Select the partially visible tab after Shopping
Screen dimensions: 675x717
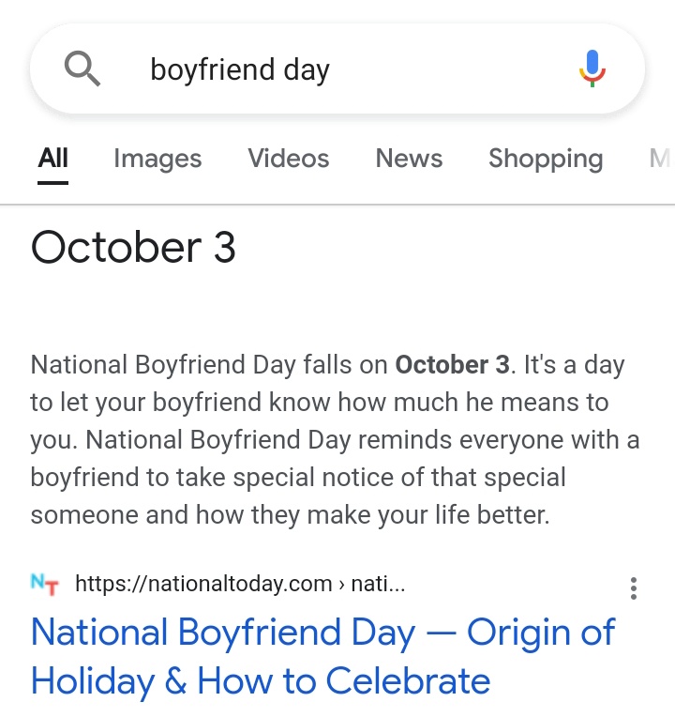(x=661, y=159)
